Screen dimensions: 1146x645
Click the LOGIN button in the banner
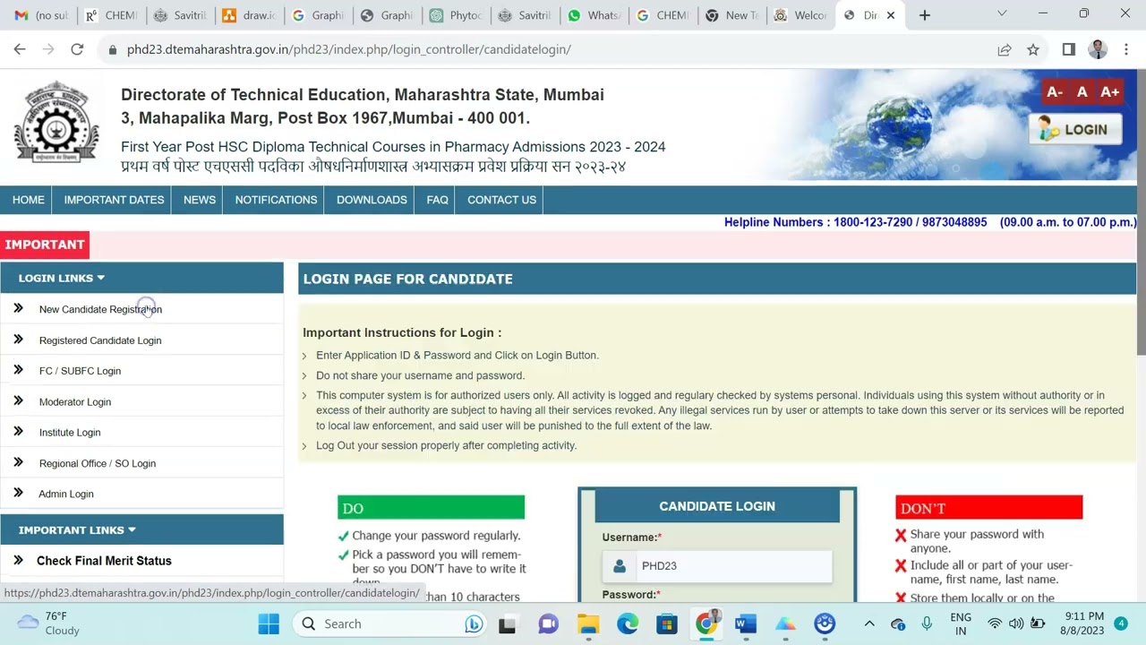tap(1074, 129)
